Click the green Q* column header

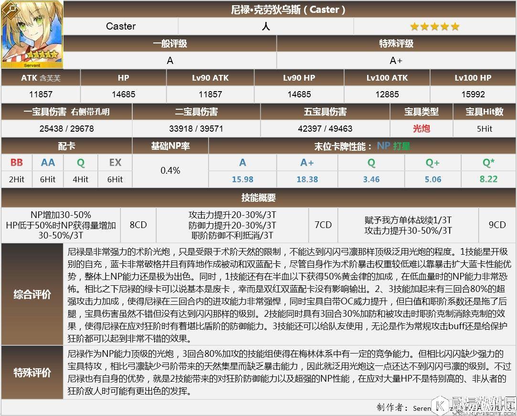(x=488, y=163)
